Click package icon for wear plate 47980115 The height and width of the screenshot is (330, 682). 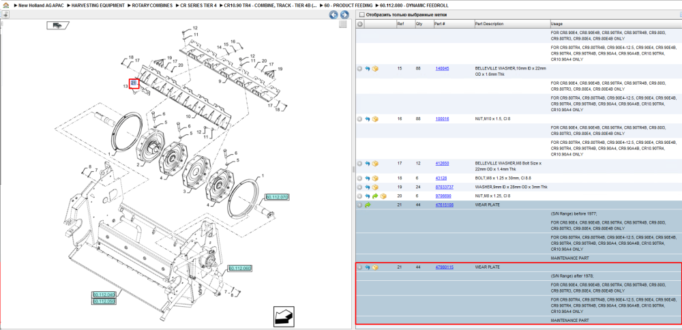375,267
